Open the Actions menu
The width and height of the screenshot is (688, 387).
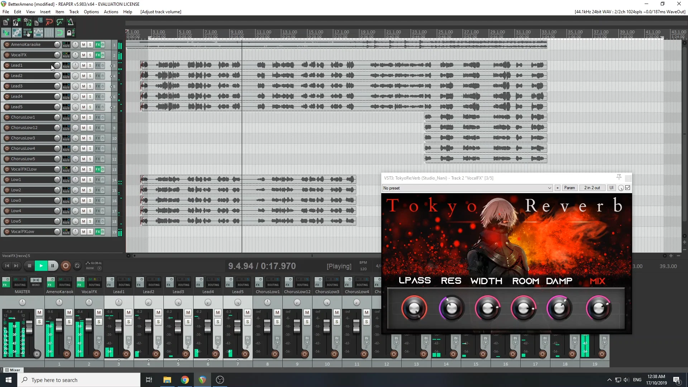click(x=111, y=11)
